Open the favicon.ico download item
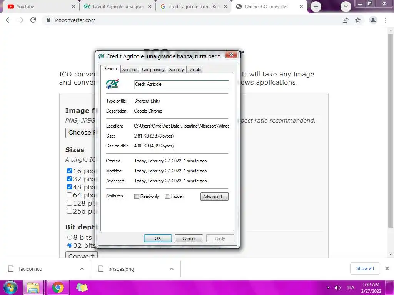 tap(30, 269)
